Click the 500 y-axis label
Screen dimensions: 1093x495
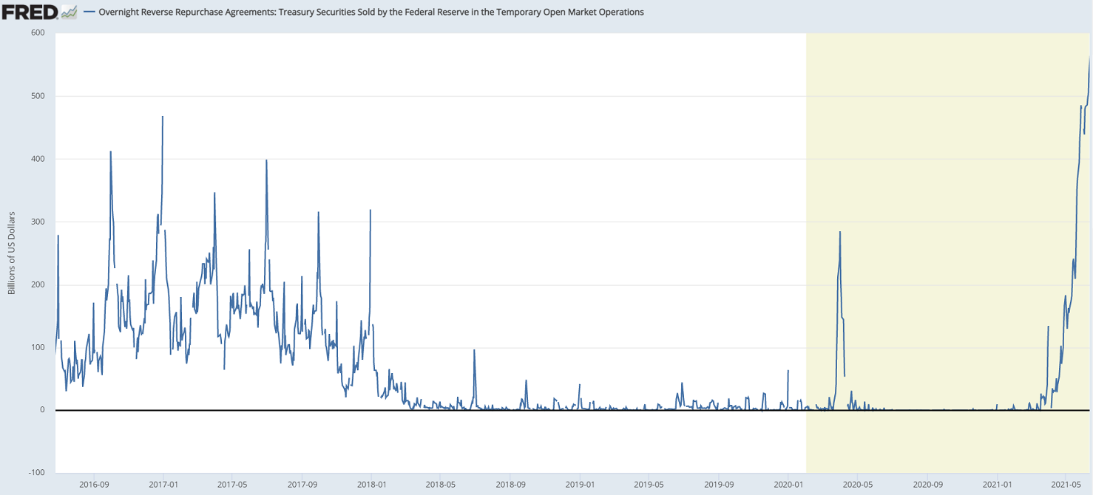click(x=38, y=96)
